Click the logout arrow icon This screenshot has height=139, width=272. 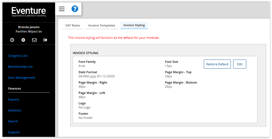point(45,40)
